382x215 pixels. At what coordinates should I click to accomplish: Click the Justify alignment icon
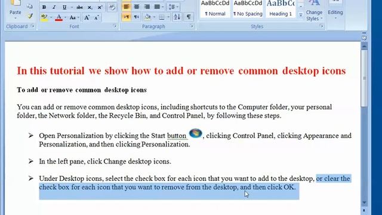coord(157,7)
